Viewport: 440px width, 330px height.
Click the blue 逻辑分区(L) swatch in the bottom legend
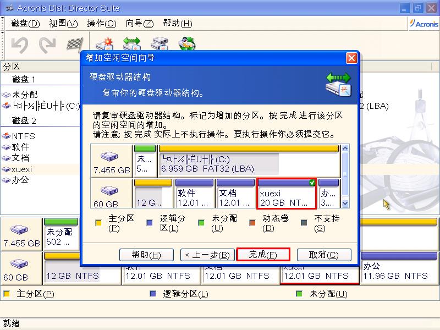click(x=153, y=294)
